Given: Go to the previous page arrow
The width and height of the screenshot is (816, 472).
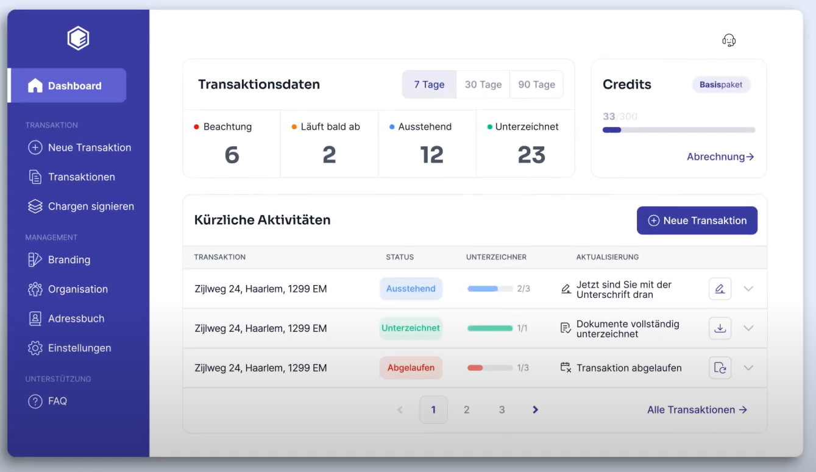Looking at the screenshot, I should 400,410.
